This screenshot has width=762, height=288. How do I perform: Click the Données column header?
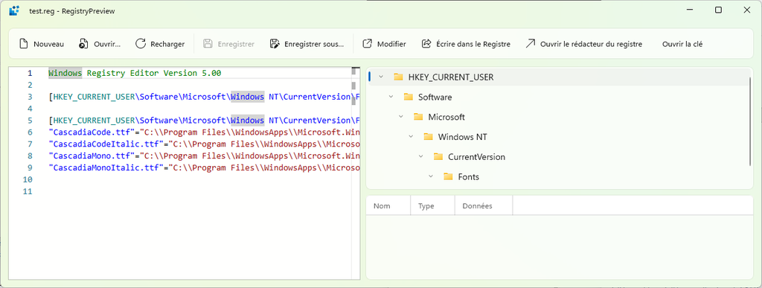coord(484,206)
